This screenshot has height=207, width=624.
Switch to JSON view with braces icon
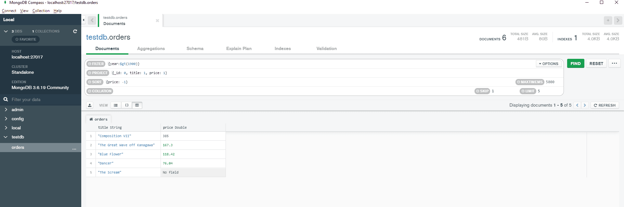127,105
